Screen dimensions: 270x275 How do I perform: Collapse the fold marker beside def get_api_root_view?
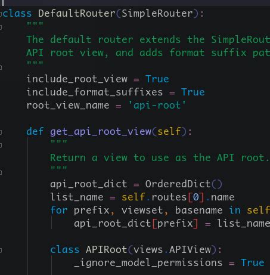(x=1, y=132)
